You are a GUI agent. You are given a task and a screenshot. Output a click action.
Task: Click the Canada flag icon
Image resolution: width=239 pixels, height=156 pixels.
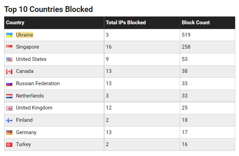click(x=9, y=71)
